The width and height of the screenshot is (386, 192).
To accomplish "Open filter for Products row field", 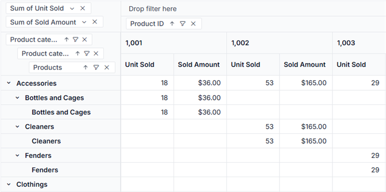I will (96, 67).
